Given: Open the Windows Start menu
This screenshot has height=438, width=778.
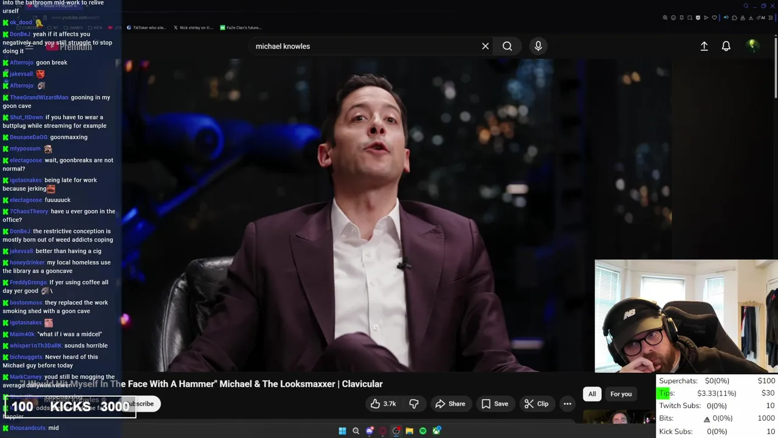Looking at the screenshot, I should tap(342, 431).
